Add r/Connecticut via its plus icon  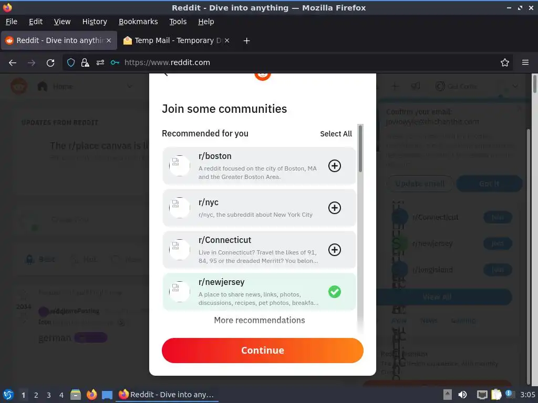point(335,250)
